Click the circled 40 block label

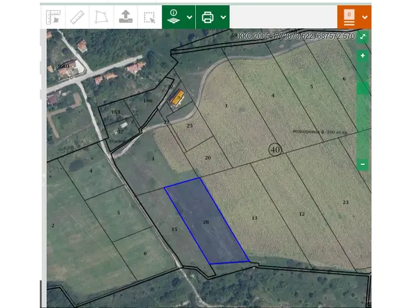pyautogui.click(x=275, y=150)
